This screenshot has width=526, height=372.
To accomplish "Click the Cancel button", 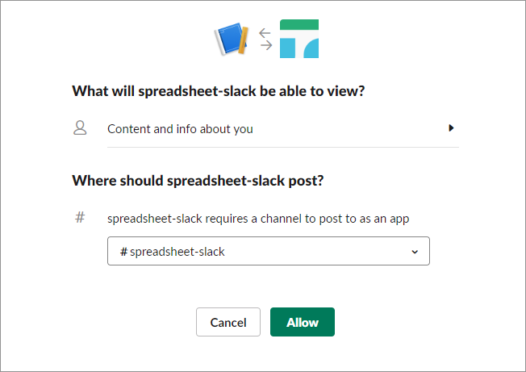I will [x=228, y=322].
